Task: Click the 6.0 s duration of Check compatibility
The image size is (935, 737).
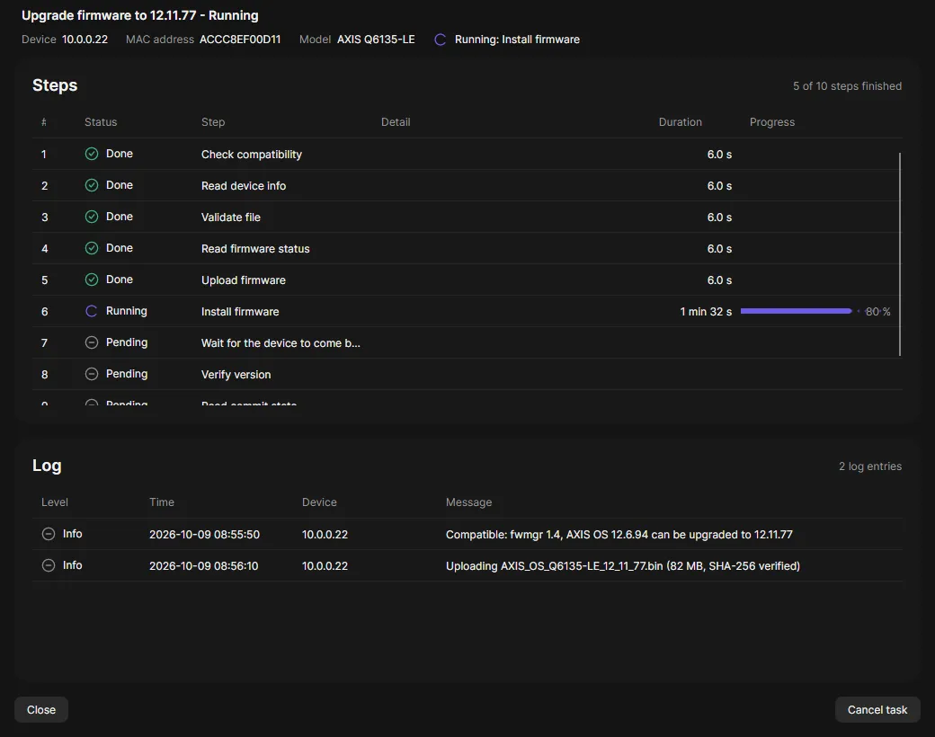Action: [719, 155]
